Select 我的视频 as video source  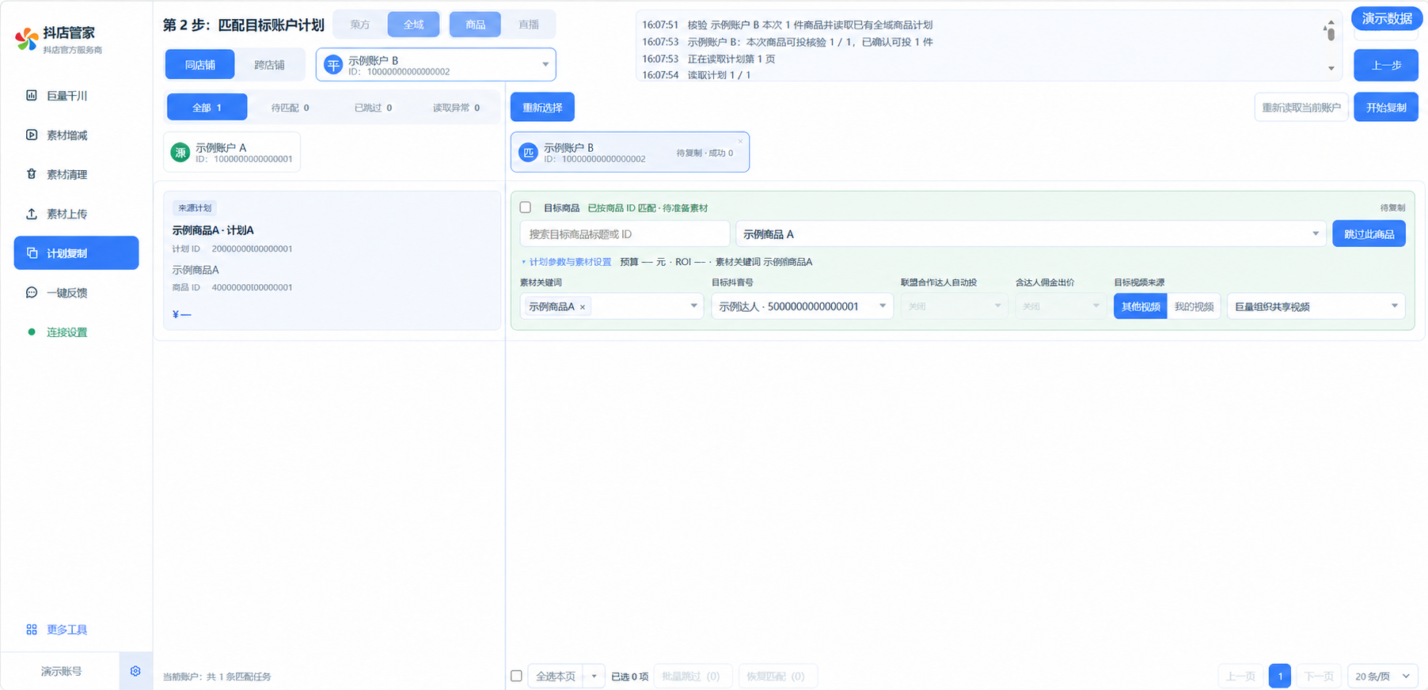(x=1194, y=306)
